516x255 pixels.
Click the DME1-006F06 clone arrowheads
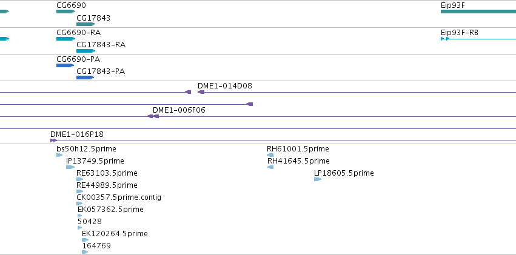(153, 116)
